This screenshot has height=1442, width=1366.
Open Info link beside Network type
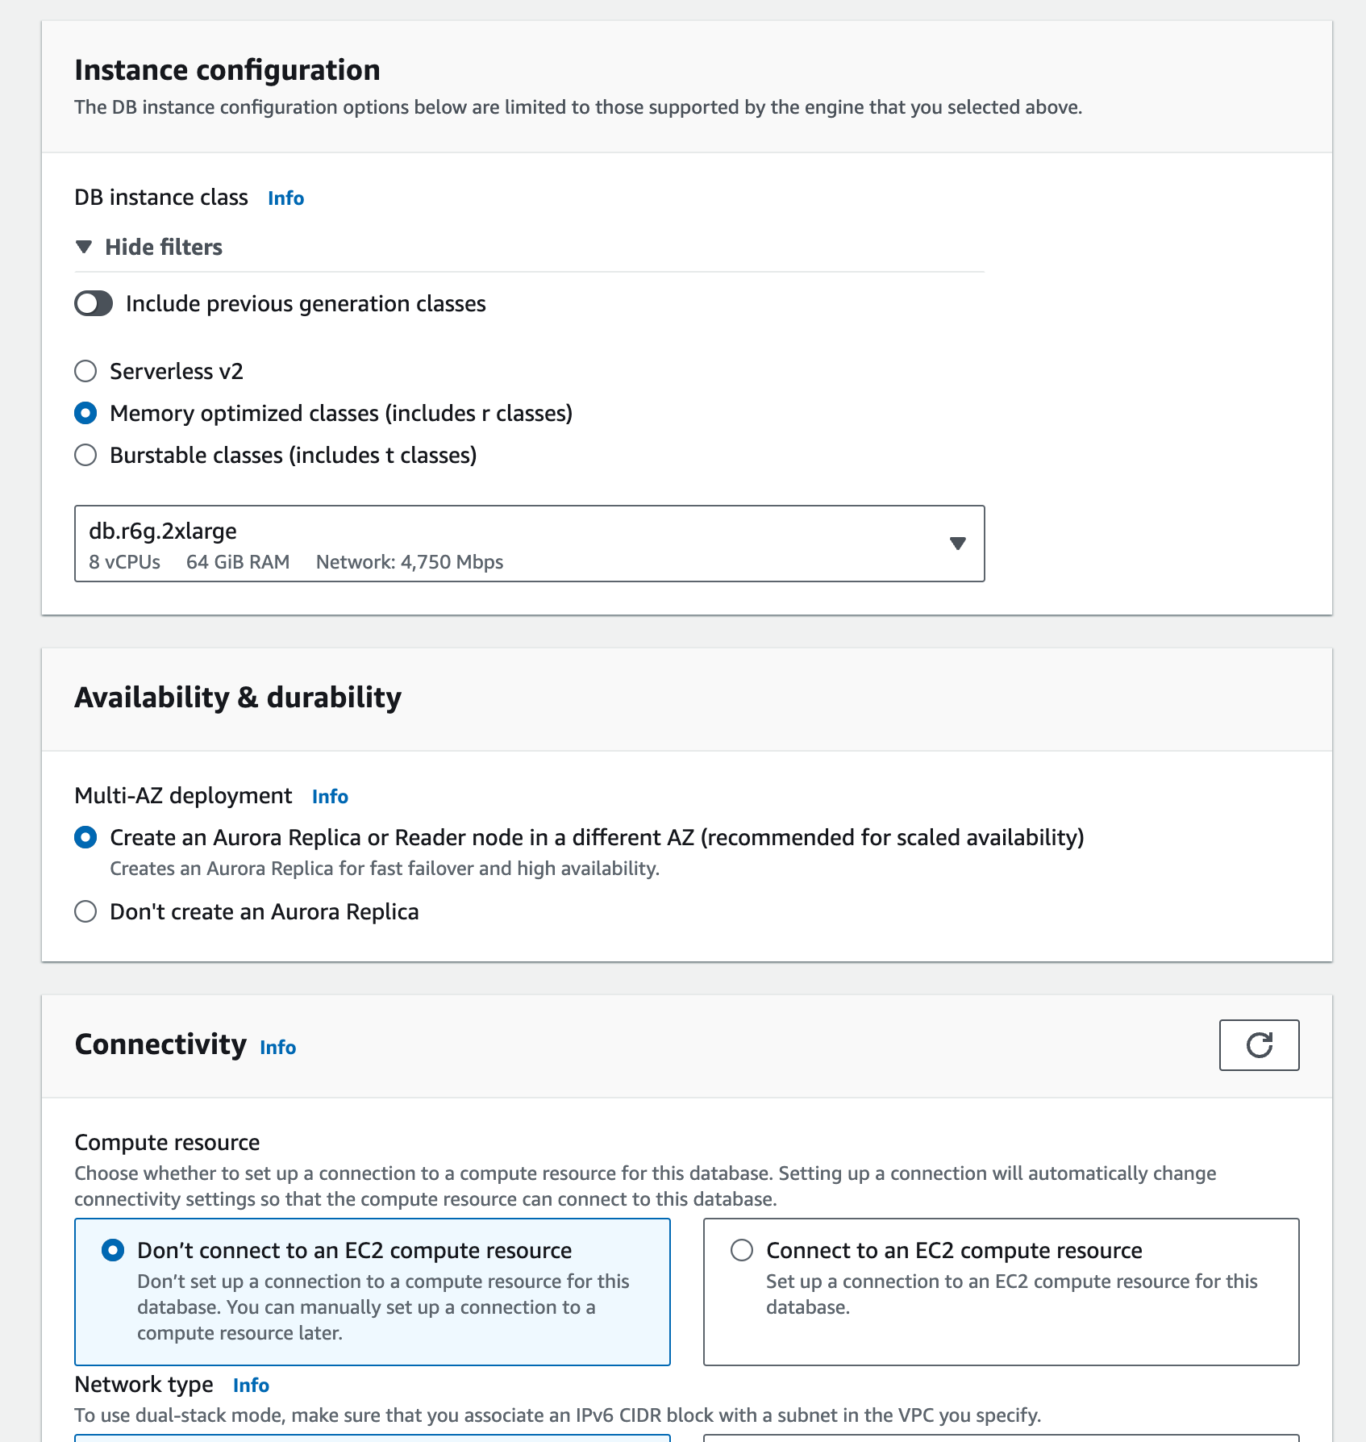coord(251,1386)
